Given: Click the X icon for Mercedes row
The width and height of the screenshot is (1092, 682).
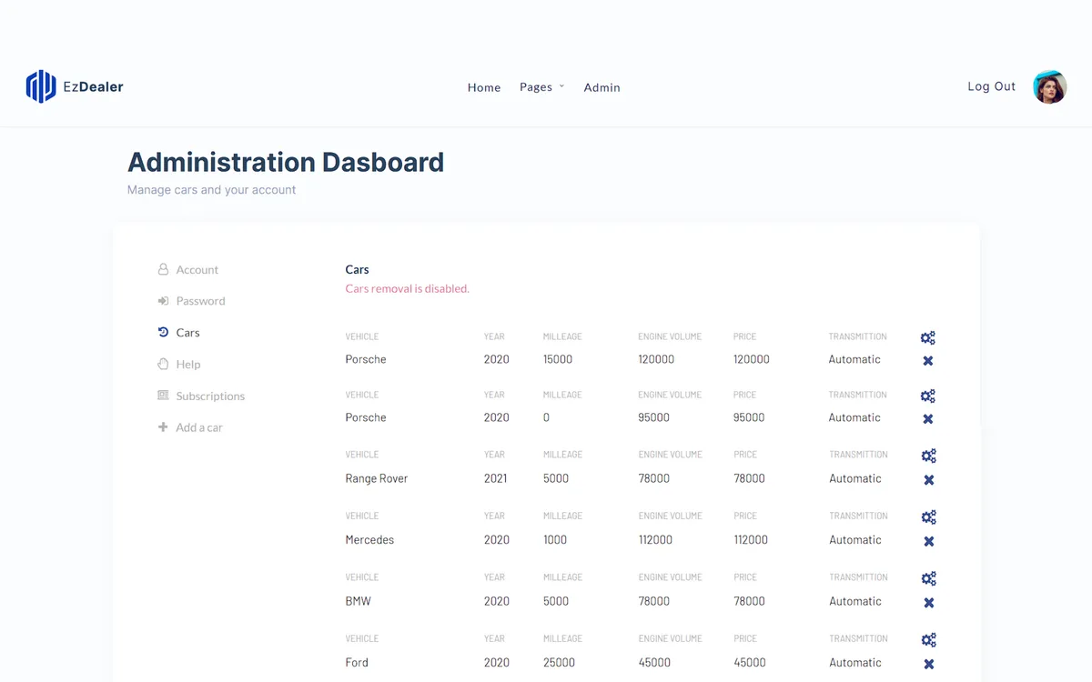Looking at the screenshot, I should click(928, 541).
